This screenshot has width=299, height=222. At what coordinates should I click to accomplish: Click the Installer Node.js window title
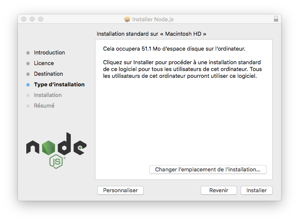(x=153, y=19)
